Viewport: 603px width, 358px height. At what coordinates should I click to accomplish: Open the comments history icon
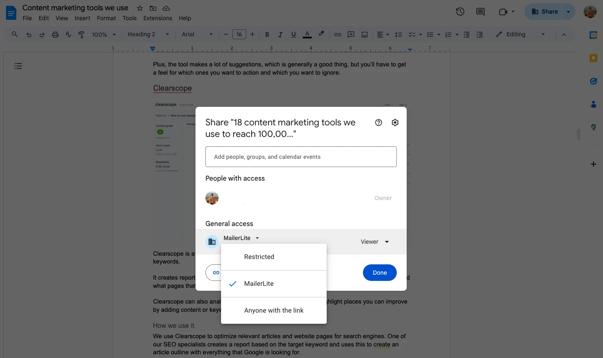(x=480, y=12)
